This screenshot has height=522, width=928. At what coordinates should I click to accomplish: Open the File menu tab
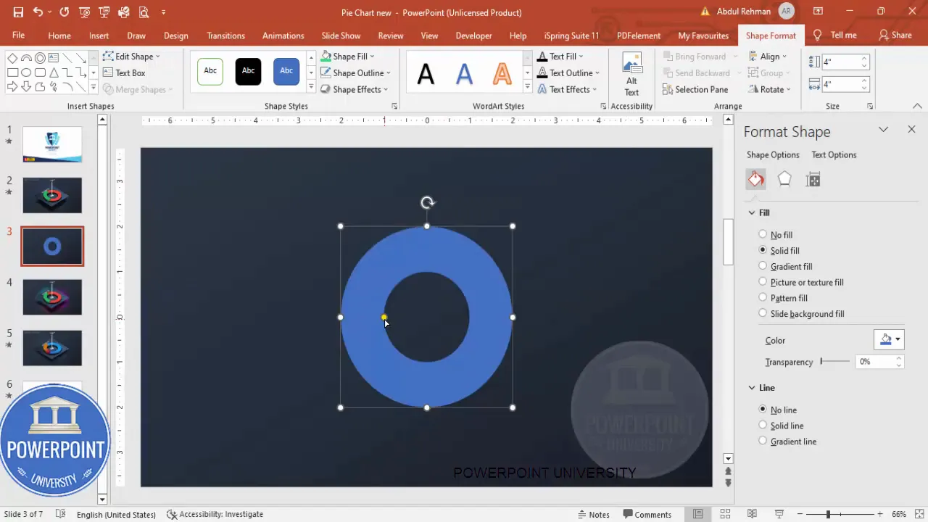click(x=18, y=36)
